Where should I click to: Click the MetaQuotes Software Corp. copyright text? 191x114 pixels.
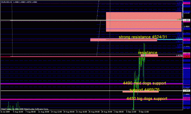click(x=25, y=109)
